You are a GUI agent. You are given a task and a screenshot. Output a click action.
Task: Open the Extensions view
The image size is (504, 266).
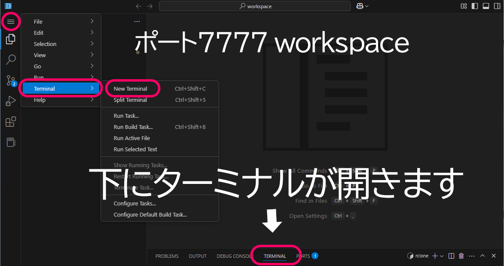pyautogui.click(x=11, y=122)
